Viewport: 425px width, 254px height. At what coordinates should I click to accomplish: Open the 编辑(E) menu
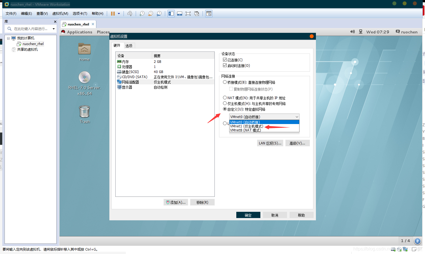click(x=26, y=14)
